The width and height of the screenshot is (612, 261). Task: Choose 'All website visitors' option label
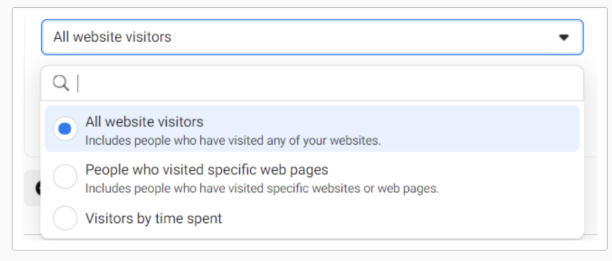pyautogui.click(x=144, y=122)
